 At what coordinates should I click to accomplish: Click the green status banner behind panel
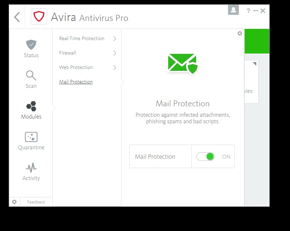(x=257, y=41)
